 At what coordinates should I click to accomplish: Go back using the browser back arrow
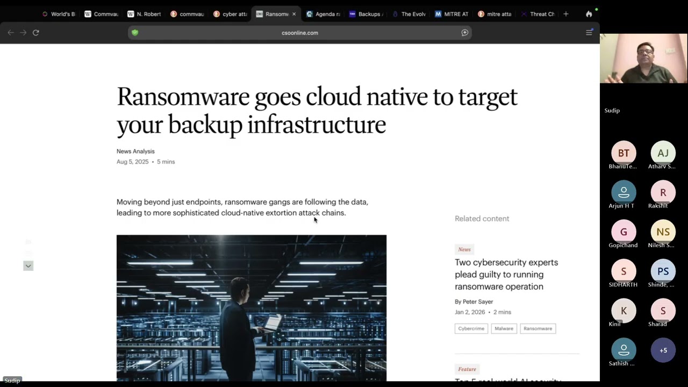point(11,33)
